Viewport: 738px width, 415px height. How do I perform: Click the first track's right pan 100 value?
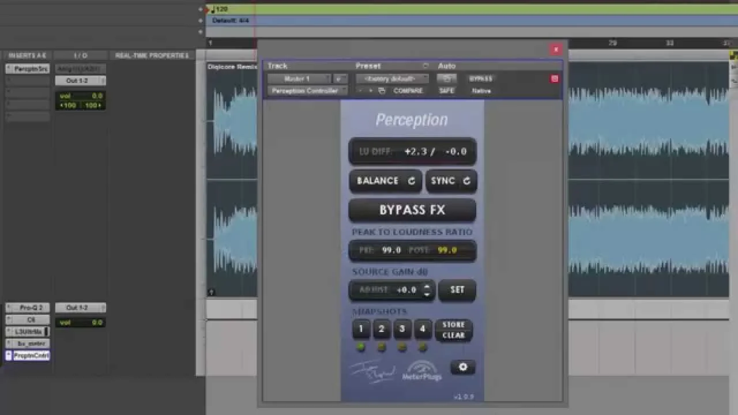(93, 105)
